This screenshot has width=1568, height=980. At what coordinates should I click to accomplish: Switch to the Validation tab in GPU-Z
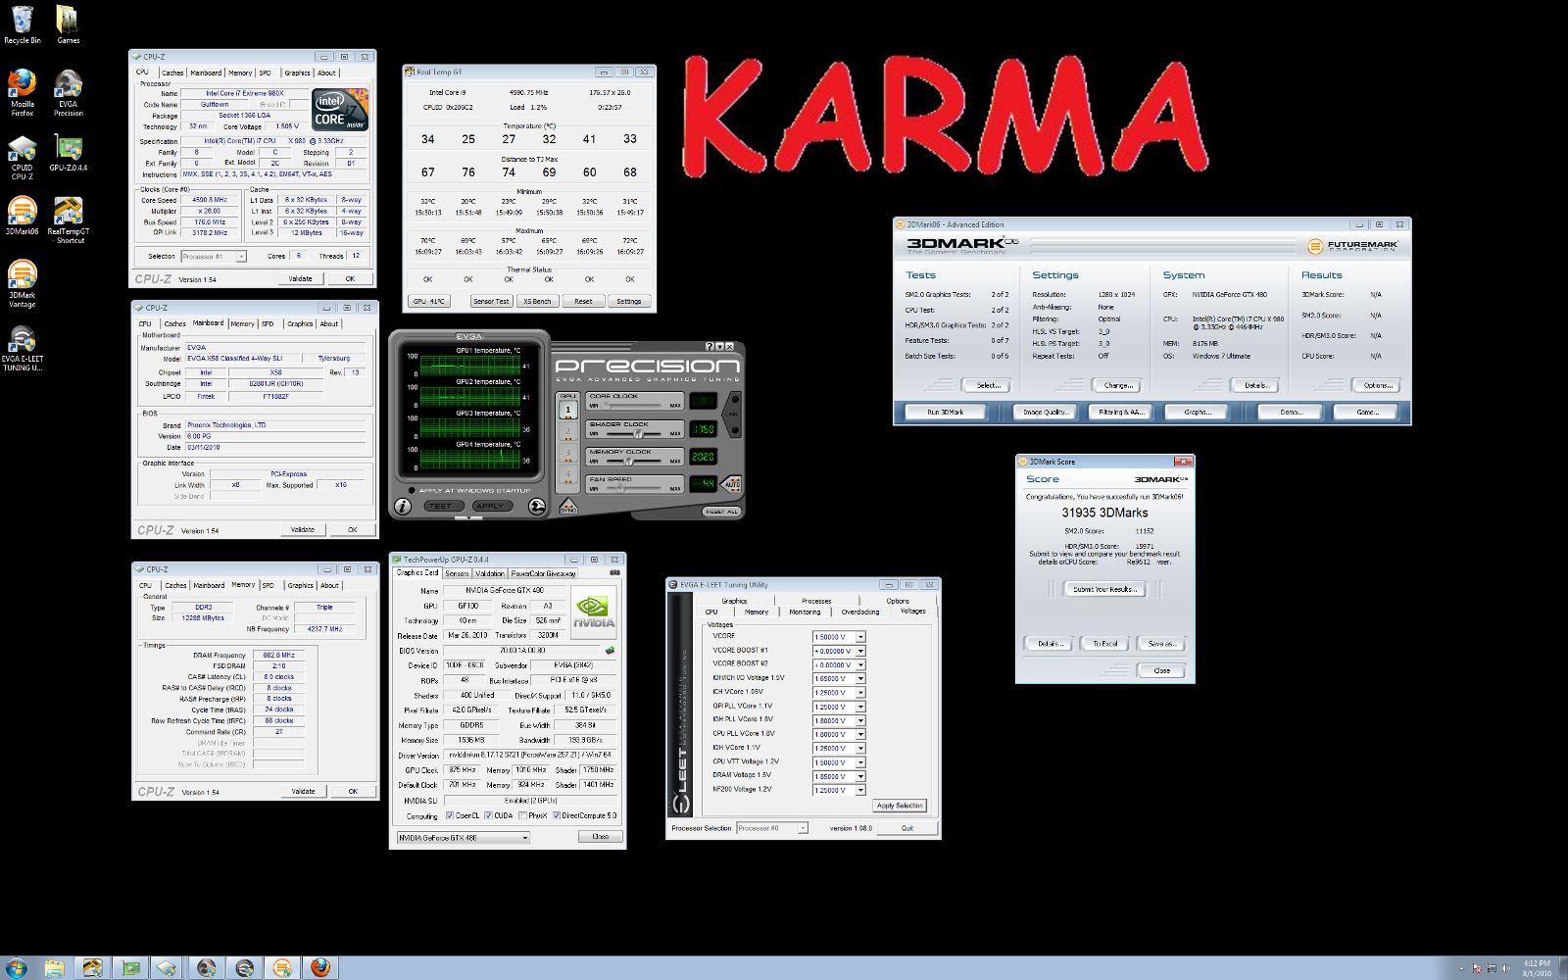489,573
